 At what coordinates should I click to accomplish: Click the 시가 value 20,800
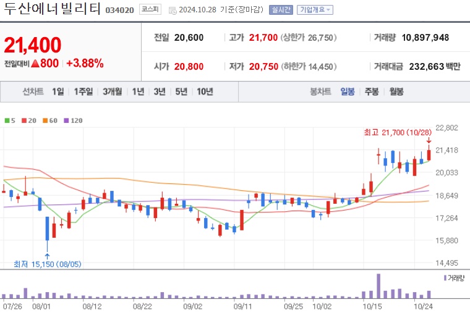click(x=189, y=67)
